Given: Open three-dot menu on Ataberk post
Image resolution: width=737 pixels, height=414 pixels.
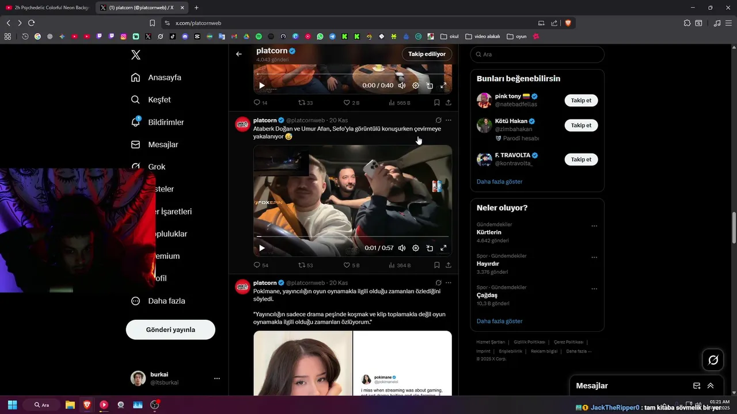Looking at the screenshot, I should [x=449, y=120].
